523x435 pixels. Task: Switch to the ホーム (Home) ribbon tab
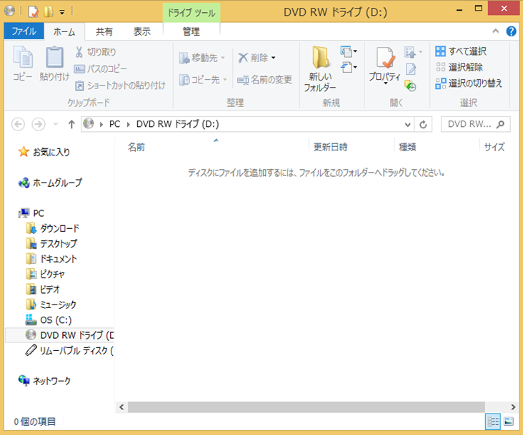(x=64, y=31)
